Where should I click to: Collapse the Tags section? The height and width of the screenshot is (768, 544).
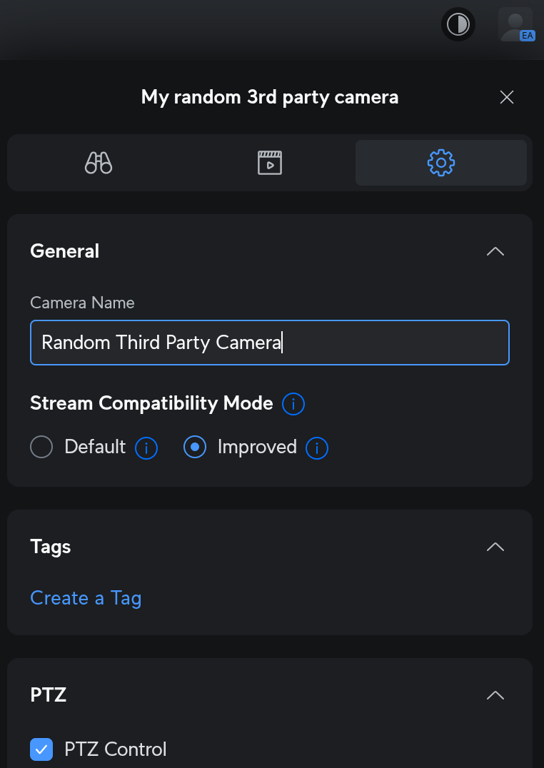click(495, 547)
